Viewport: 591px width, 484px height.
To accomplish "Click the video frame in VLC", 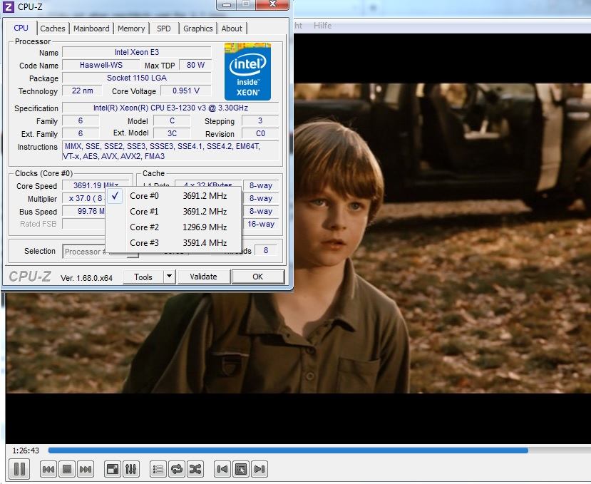I will 442,238.
